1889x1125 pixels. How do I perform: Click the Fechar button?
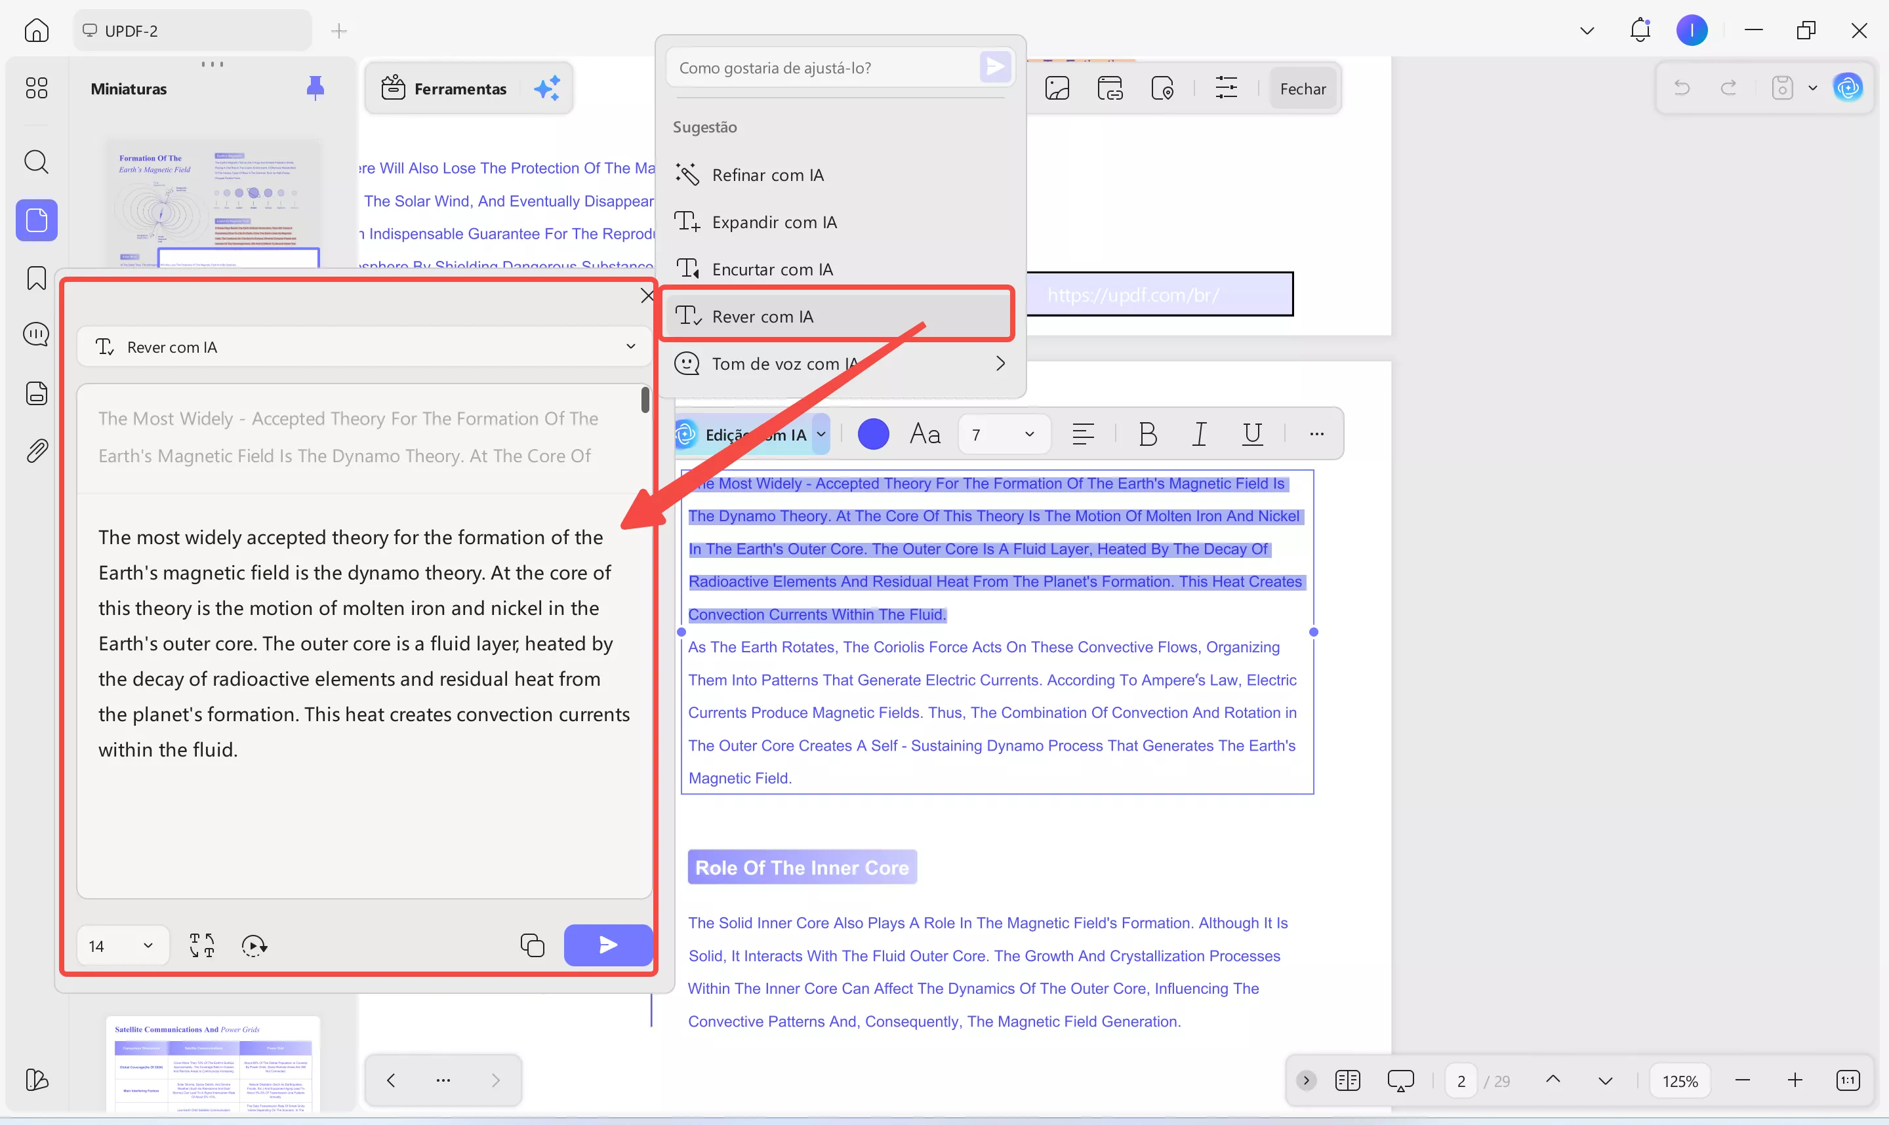[x=1302, y=89]
